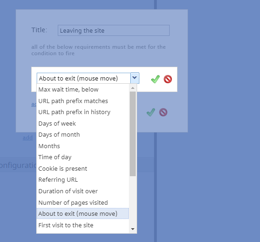Image resolution: width=260 pixels, height=242 pixels.
Task: Click the 'About to exit (mouse move)' combo box field
Action: [83, 78]
